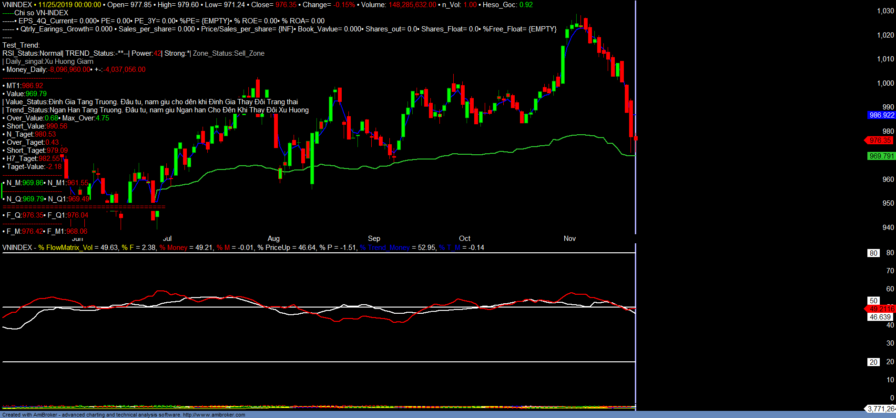Click the 1,030 price axis tick
The height and width of the screenshot is (418, 896).
pyautogui.click(x=885, y=11)
